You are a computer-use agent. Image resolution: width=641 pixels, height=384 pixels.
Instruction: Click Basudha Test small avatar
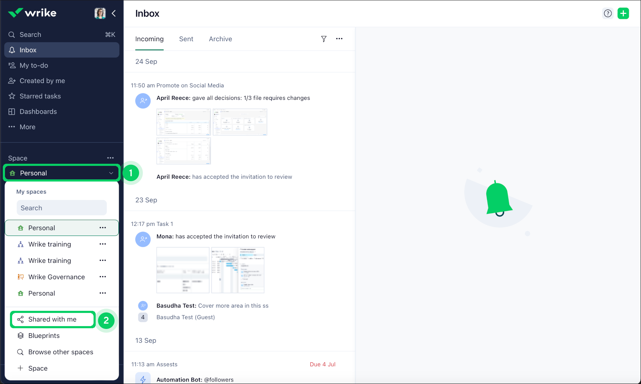(x=143, y=305)
